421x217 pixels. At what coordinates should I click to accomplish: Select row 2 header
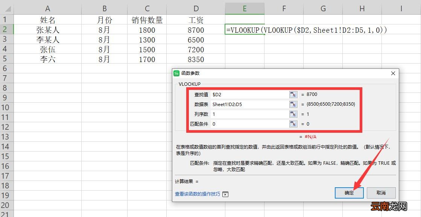point(7,29)
